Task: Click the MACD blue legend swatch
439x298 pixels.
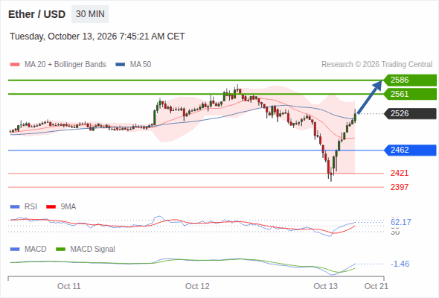Action: tap(15, 250)
